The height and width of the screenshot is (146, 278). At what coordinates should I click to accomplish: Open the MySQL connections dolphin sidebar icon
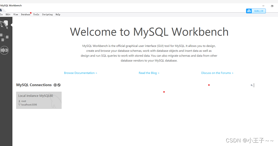(x=4, y=25)
